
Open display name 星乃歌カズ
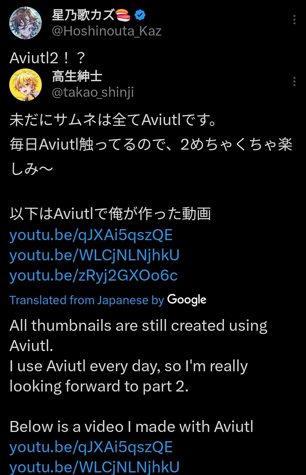click(x=83, y=15)
